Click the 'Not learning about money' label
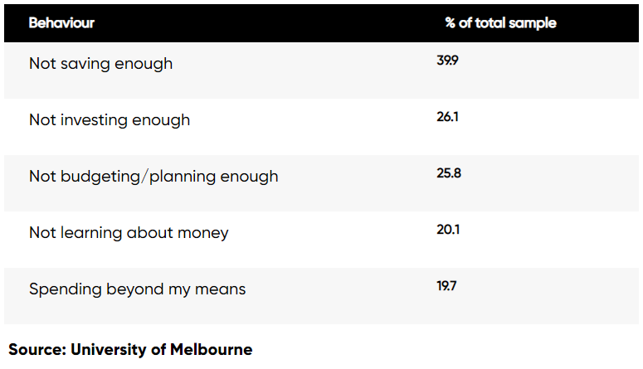The width and height of the screenshot is (643, 369). [x=129, y=233]
